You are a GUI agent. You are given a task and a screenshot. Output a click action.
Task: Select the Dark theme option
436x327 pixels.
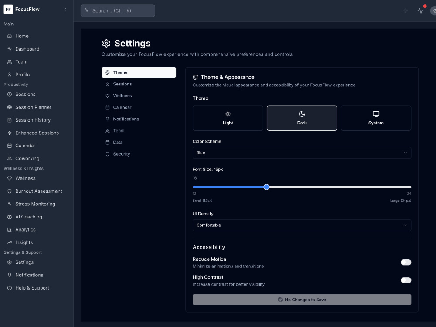click(x=302, y=118)
